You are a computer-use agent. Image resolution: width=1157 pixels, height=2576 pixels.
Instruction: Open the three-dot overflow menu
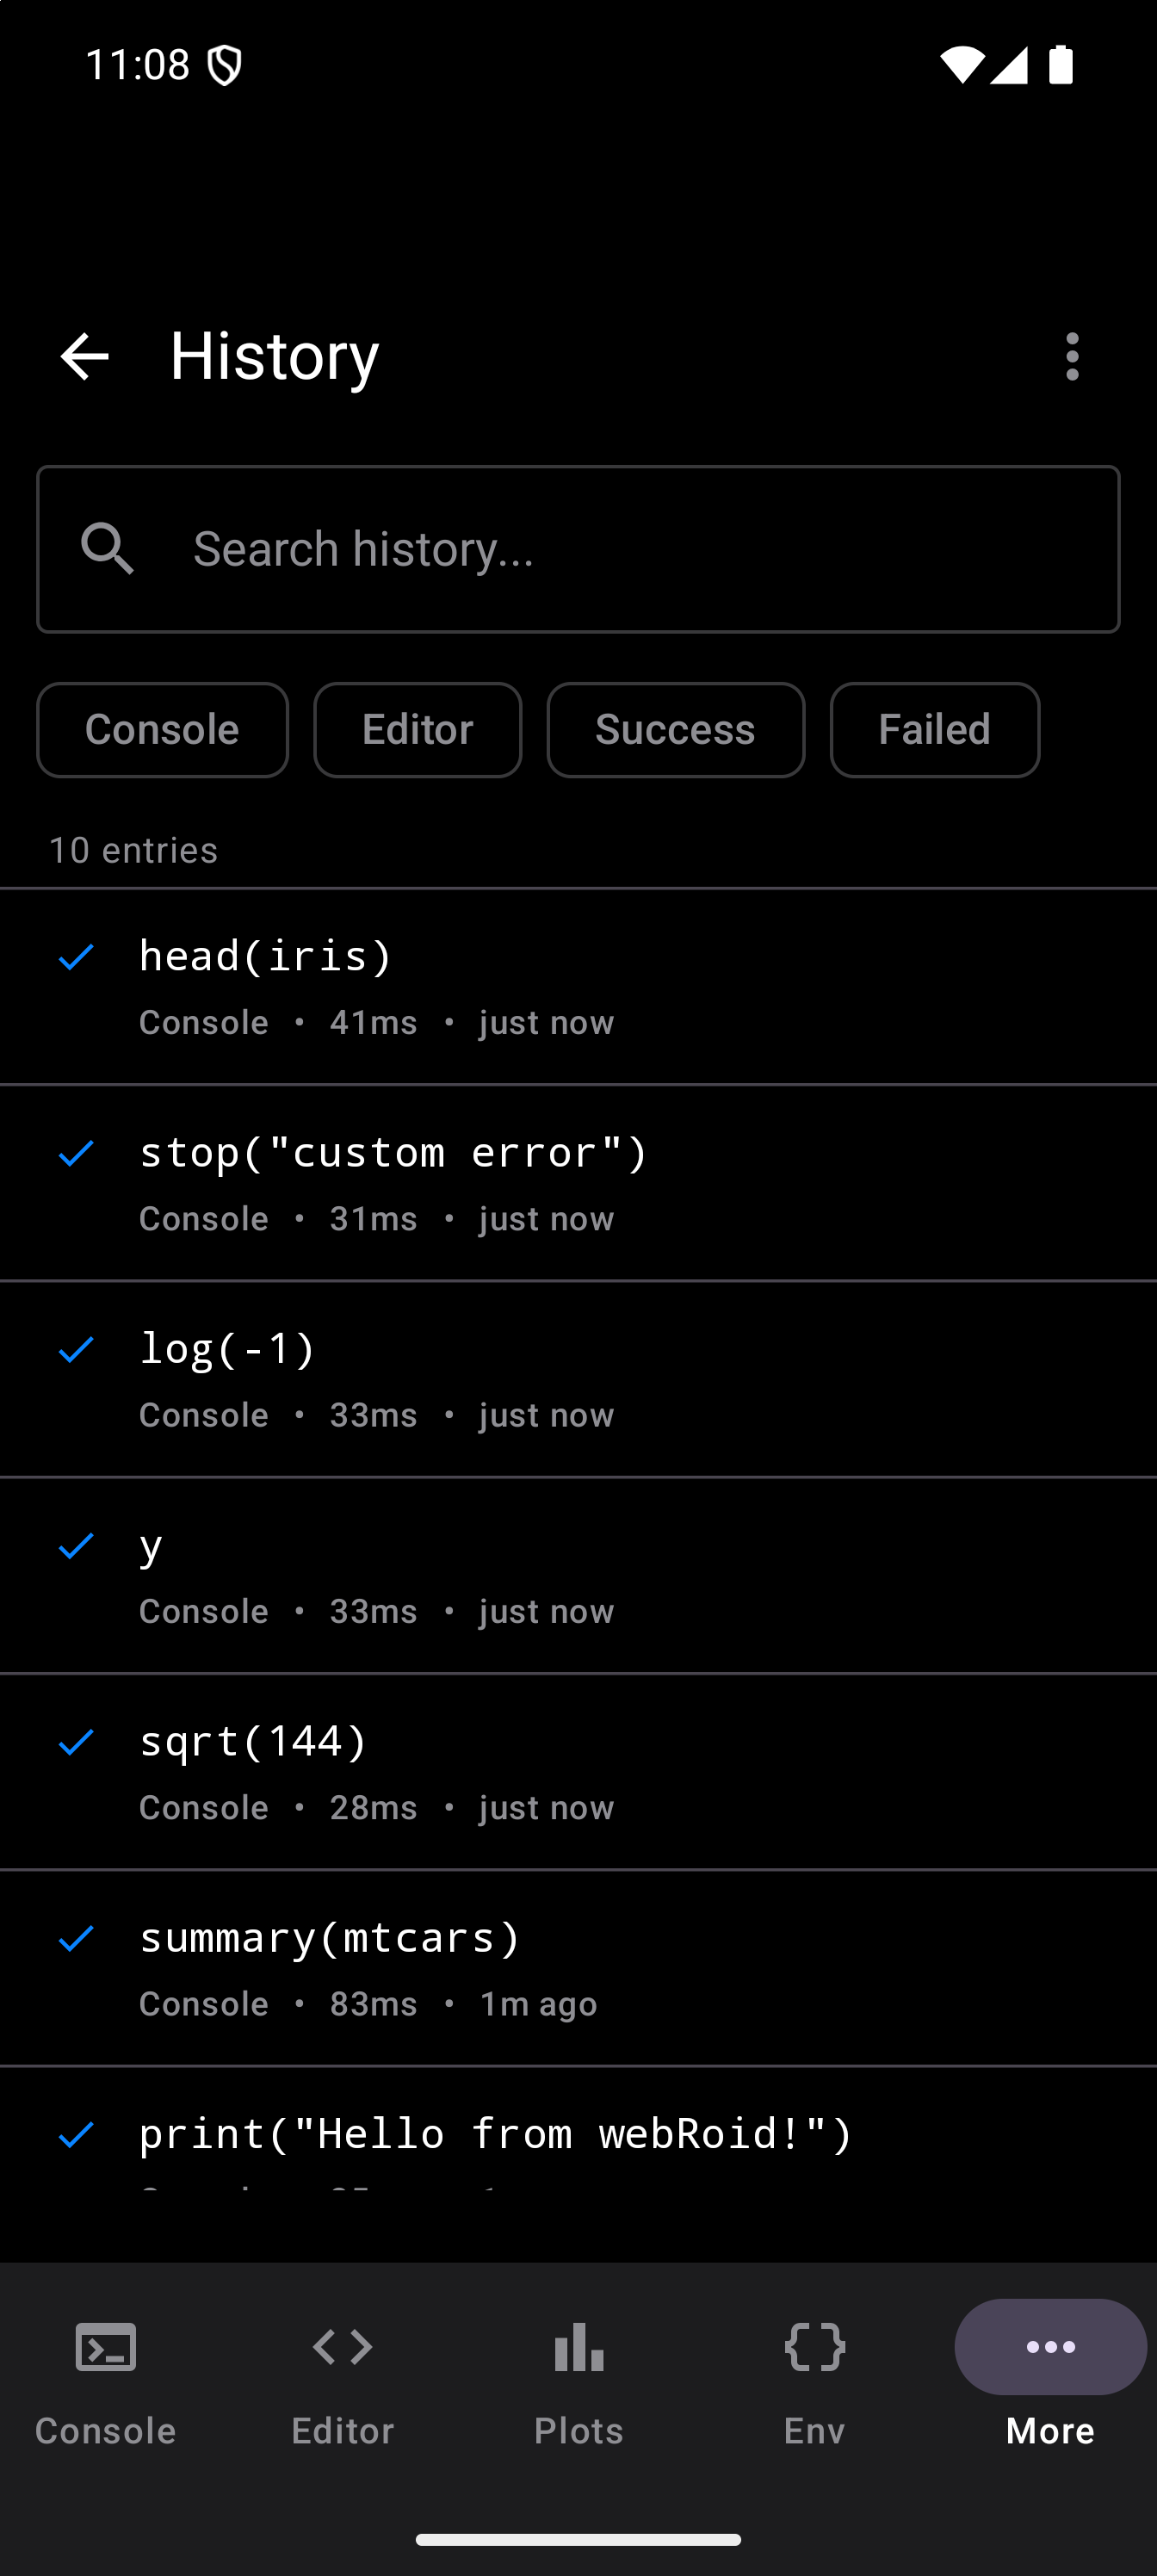click(x=1072, y=357)
